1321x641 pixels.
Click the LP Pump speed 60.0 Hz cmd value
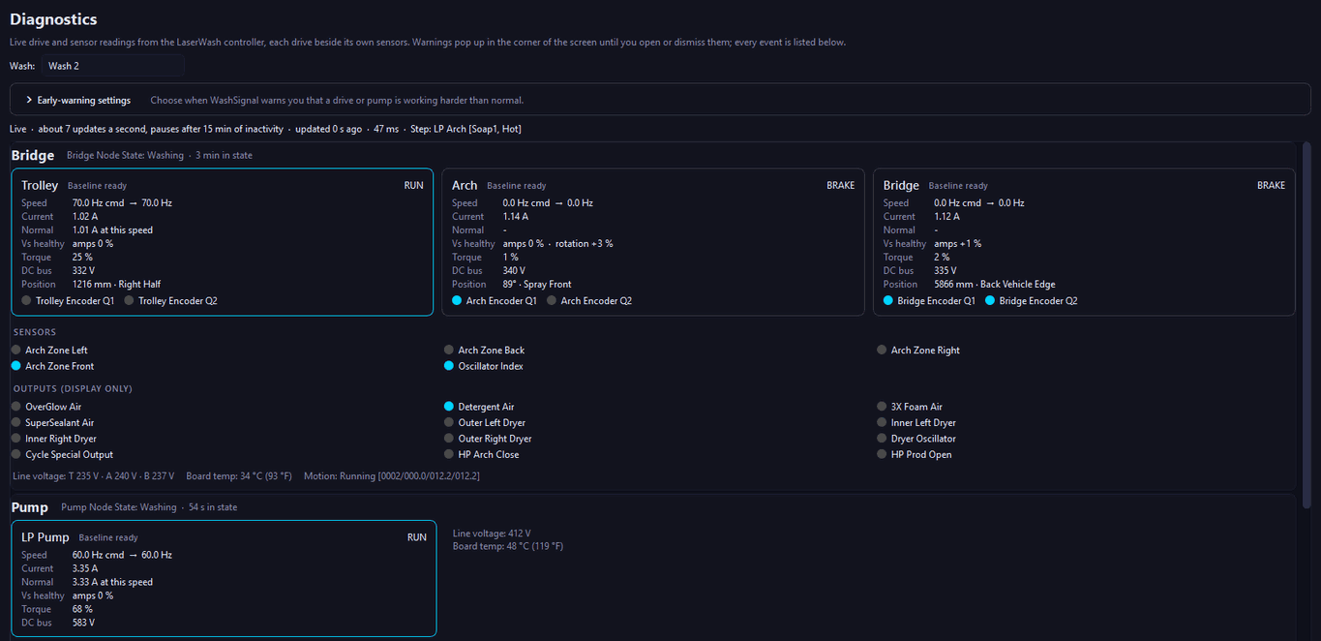(98, 555)
